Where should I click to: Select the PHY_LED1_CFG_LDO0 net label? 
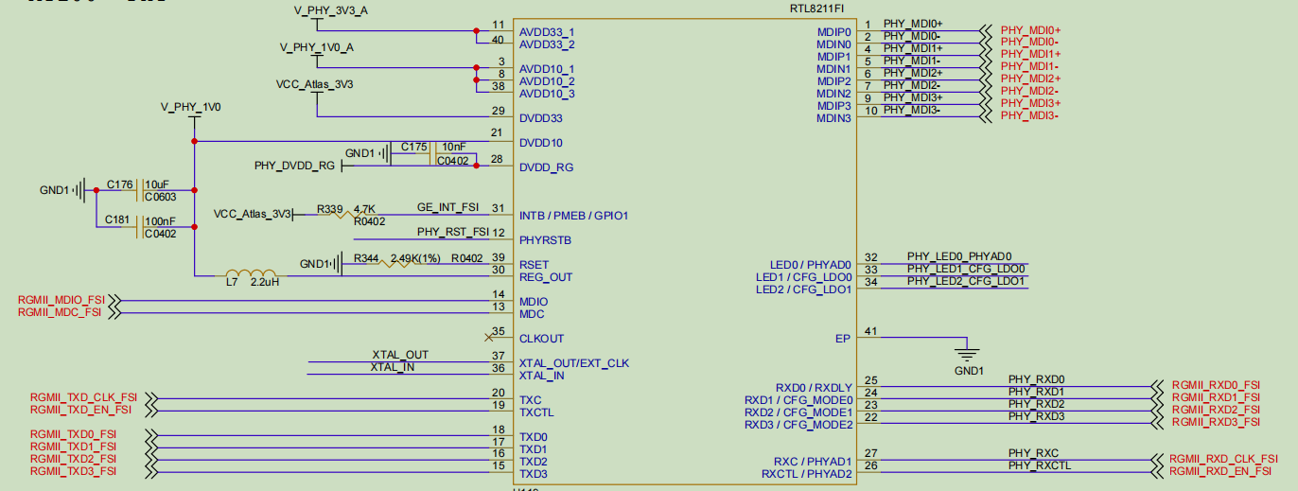coord(966,269)
